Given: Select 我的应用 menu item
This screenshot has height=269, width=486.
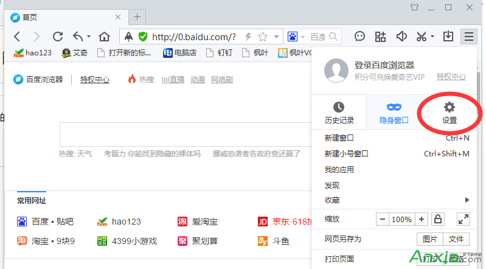Looking at the screenshot, I should click(394, 170).
